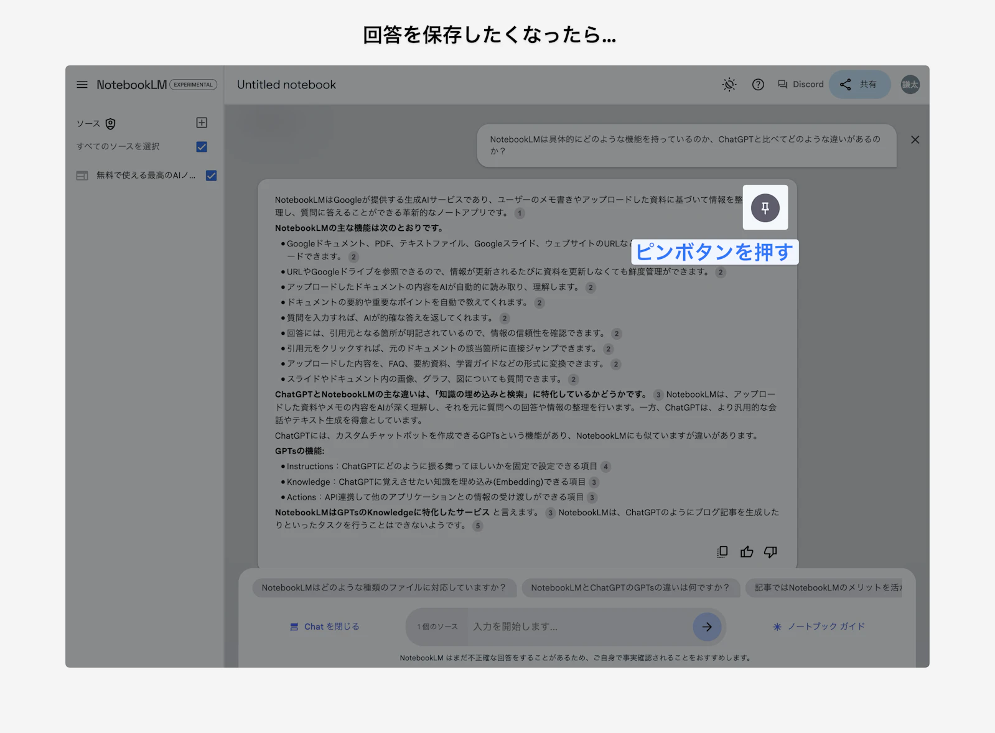Click the EXPERIMENTAL badge
Screen dimensions: 995x733
(x=194, y=85)
